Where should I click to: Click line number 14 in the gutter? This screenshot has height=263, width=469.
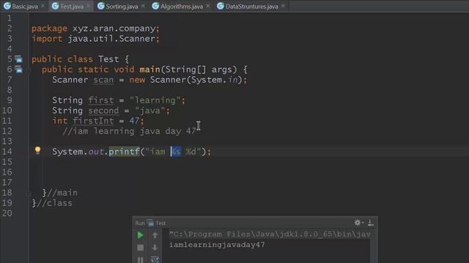[7, 152]
